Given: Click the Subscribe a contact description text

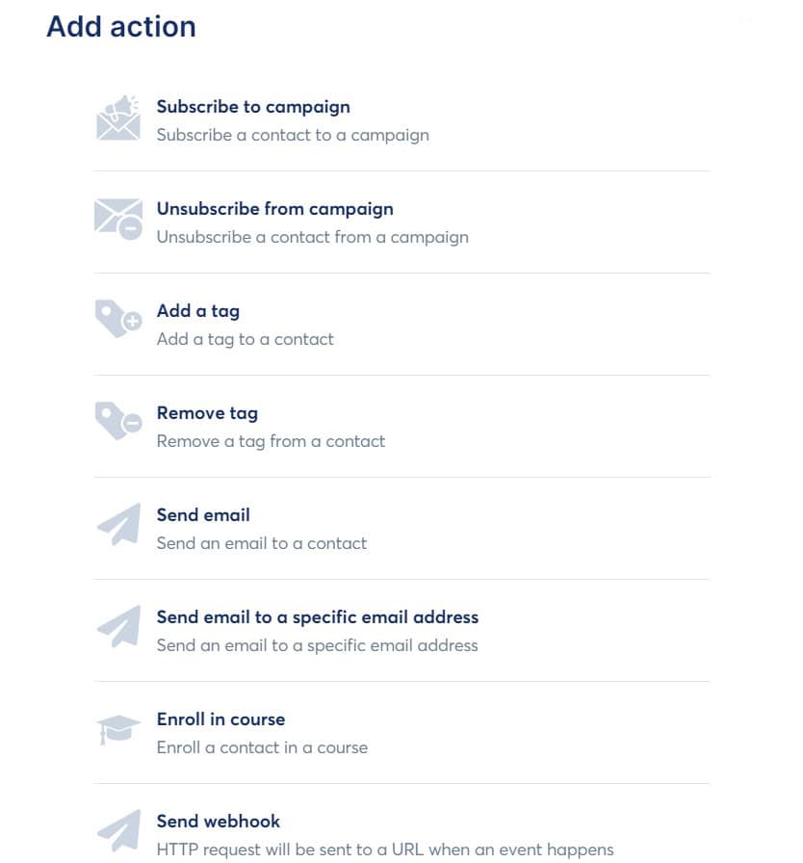Looking at the screenshot, I should (x=293, y=136).
